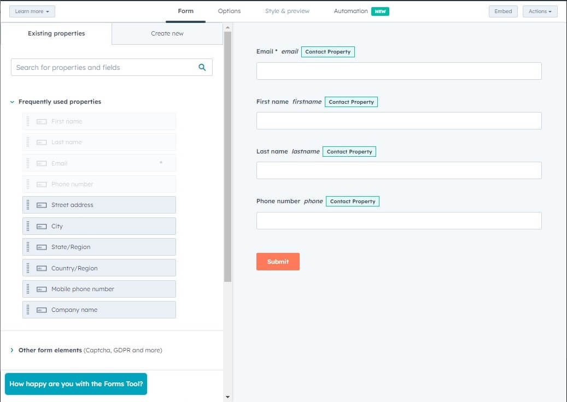Click the Company name drag handle
This screenshot has height=402, width=567.
(x=28, y=310)
